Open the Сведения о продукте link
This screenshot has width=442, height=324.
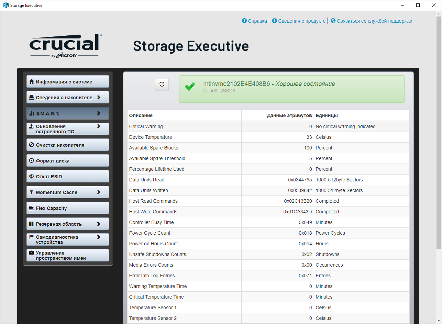[302, 21]
